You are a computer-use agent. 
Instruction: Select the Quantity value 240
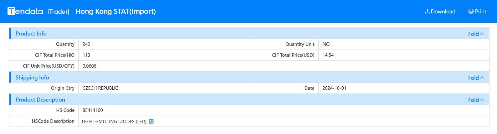[x=86, y=44]
